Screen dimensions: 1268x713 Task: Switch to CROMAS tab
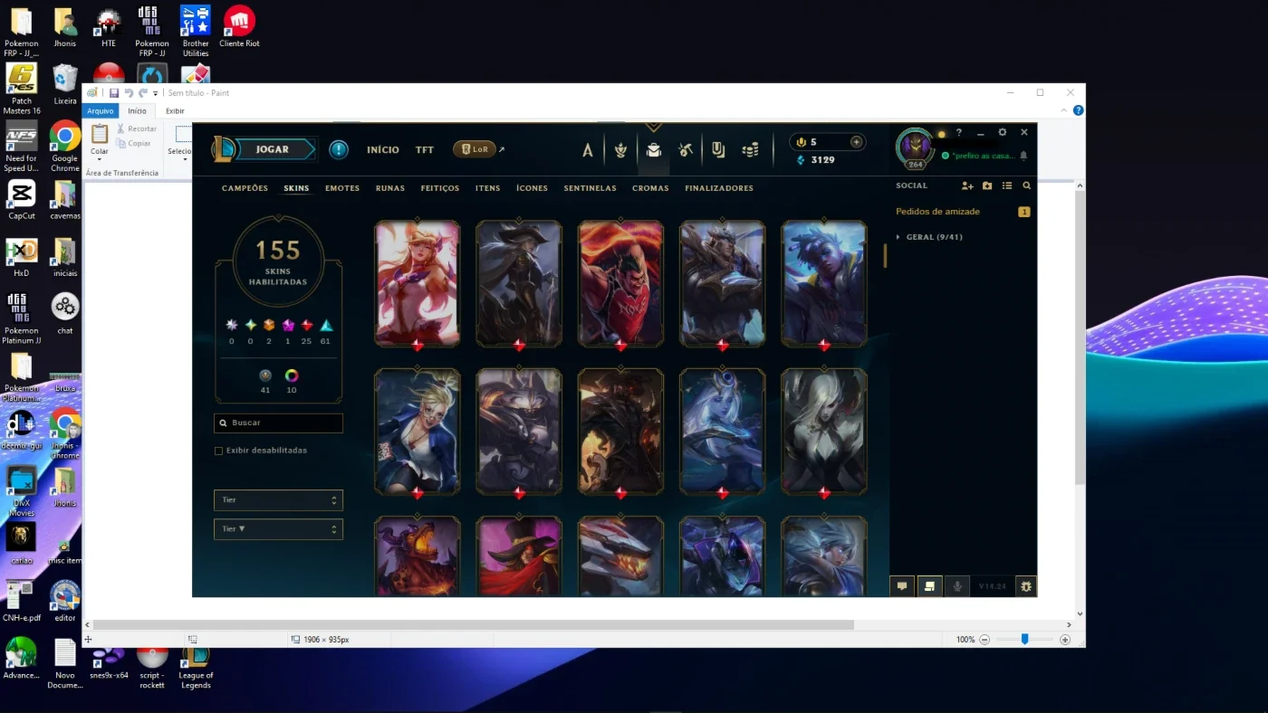click(650, 188)
